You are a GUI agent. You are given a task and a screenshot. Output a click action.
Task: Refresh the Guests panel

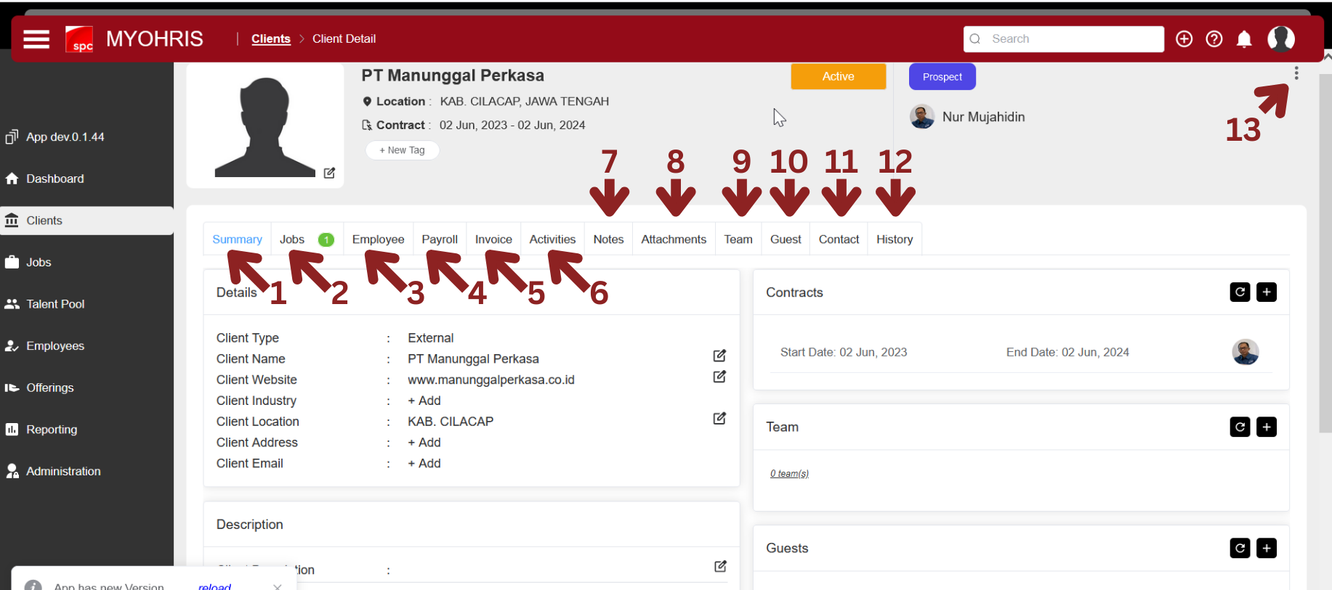(x=1240, y=549)
